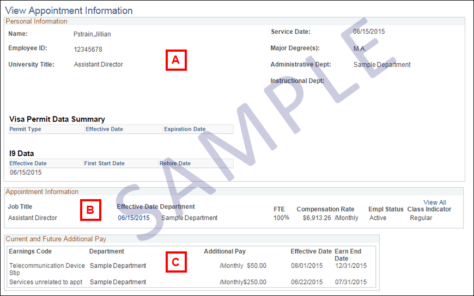
Task: Select earn end date 07/31/2015
Action: tap(351, 282)
